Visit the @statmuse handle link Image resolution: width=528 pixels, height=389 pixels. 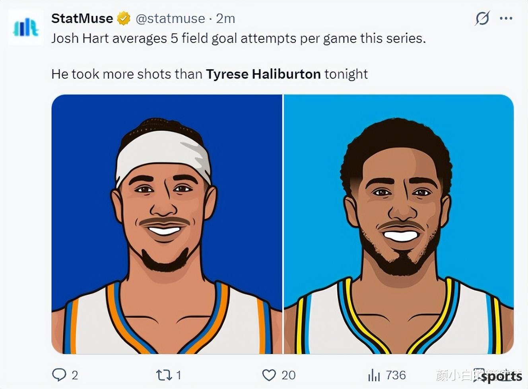[x=170, y=18]
